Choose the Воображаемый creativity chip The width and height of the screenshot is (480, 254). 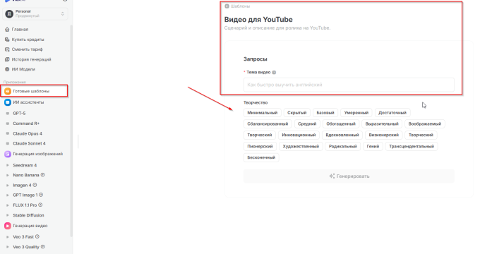(425, 124)
